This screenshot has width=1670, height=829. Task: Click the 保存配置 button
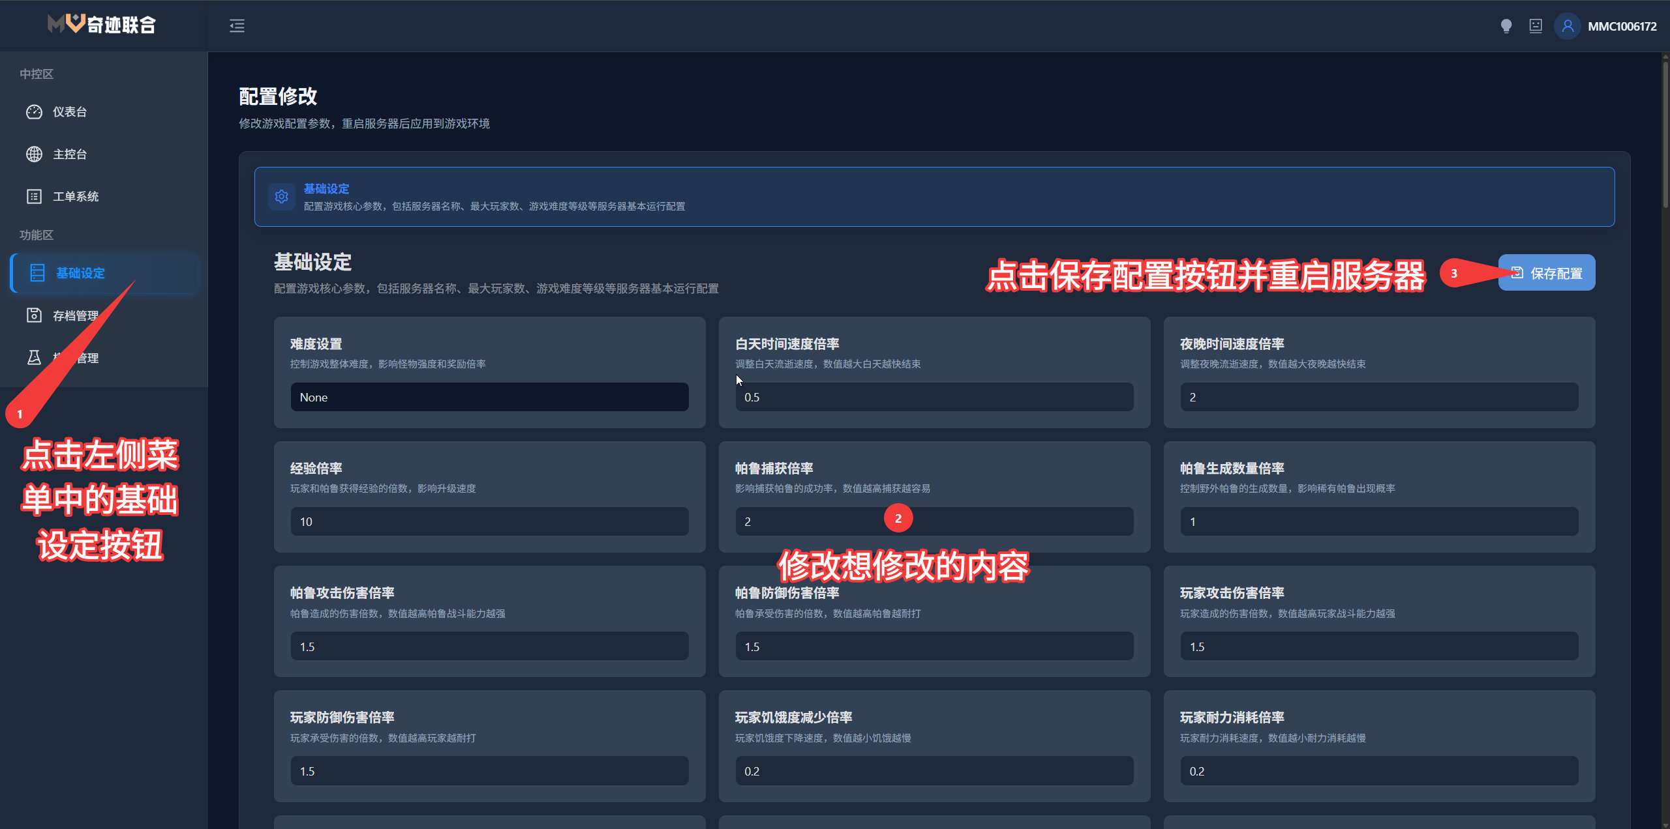[x=1547, y=273]
